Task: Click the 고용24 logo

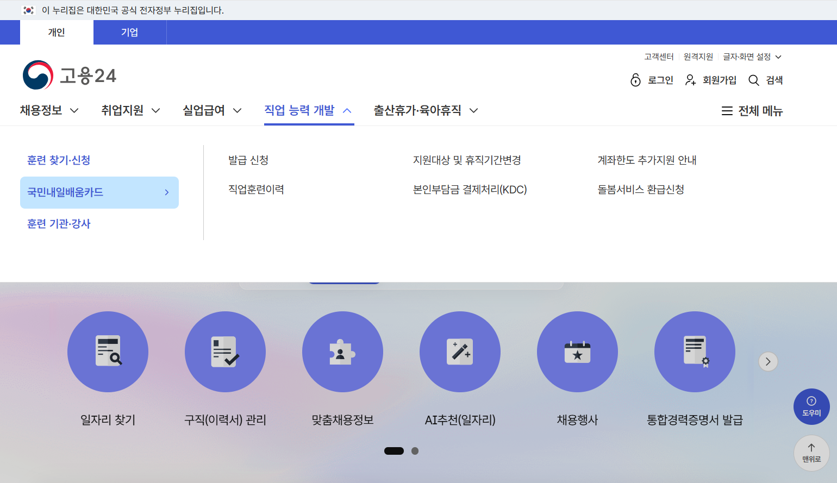Action: pyautogui.click(x=70, y=75)
